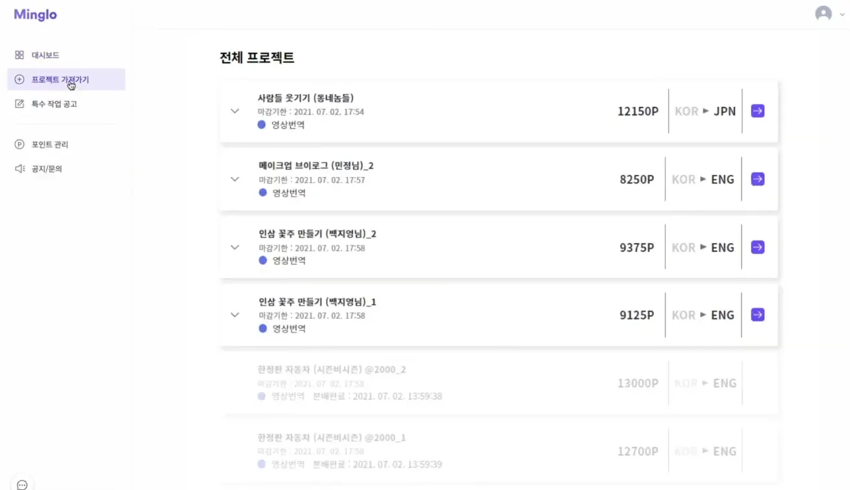Click arrow button for 인삼 꽃주 만들기_2
Screen dimensions: 850x490
coord(757,247)
